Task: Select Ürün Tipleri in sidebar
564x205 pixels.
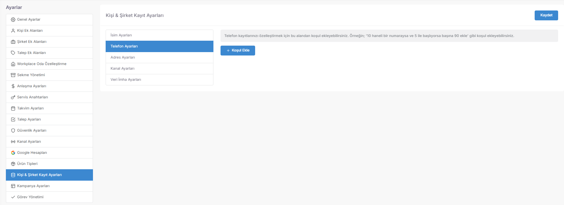Action: point(49,164)
